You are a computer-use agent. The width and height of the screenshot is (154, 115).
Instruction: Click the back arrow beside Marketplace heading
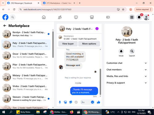(x=5, y=26)
